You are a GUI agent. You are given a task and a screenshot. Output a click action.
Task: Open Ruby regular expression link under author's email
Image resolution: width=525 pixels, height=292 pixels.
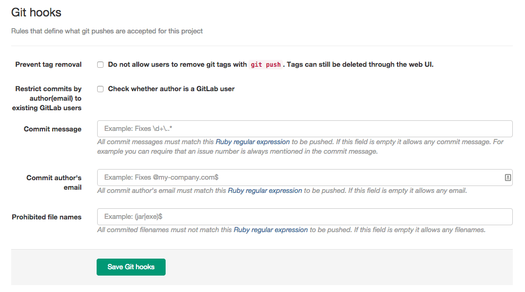tap(265, 191)
